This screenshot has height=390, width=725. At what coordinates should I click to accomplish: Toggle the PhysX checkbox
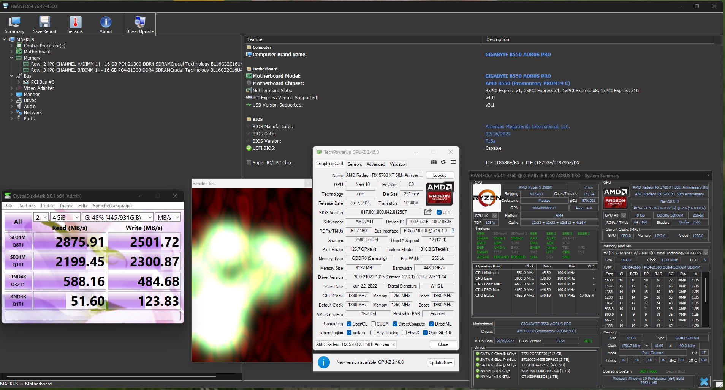pos(404,333)
